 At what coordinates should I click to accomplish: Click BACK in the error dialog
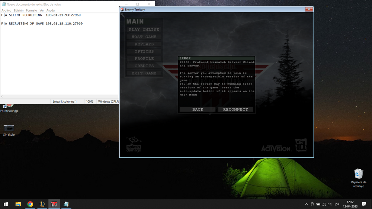[198, 109]
